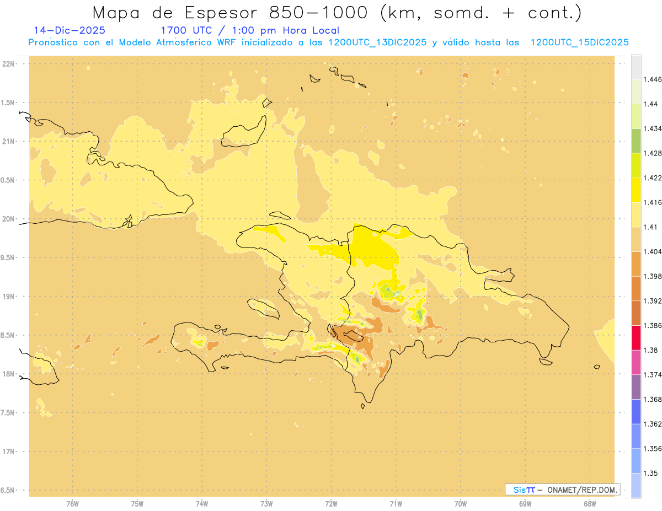662x511 pixels.
Task: Click the 69W longitude label
Action: (x=525, y=504)
